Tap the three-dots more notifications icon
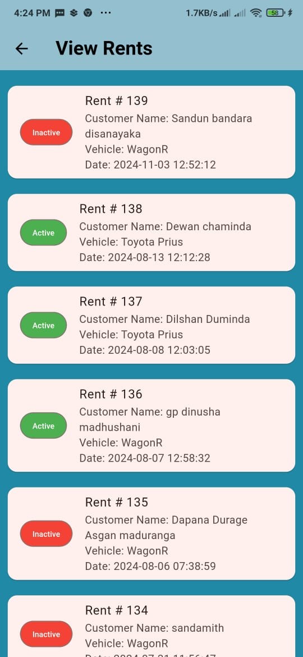303x657 pixels. click(106, 13)
